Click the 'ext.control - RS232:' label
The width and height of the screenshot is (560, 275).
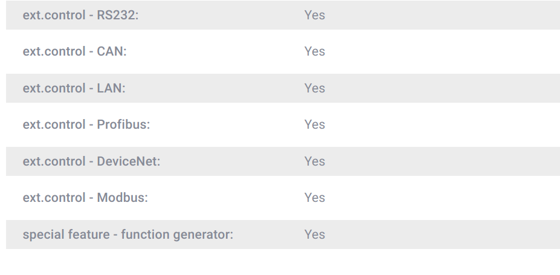(x=80, y=15)
